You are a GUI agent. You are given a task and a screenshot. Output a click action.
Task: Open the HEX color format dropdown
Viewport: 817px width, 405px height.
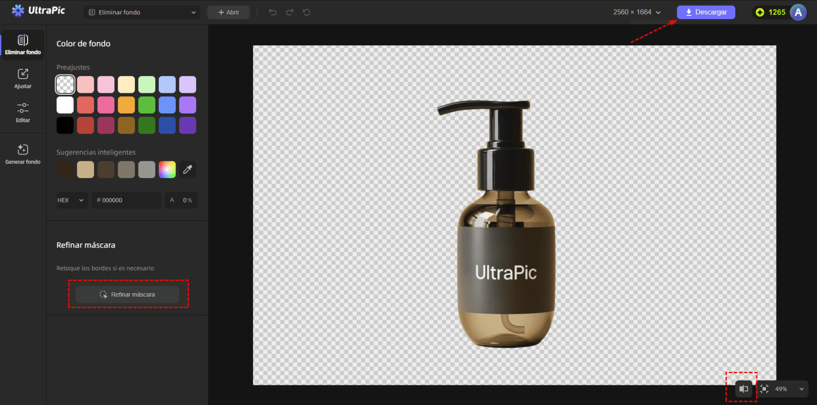tap(71, 200)
